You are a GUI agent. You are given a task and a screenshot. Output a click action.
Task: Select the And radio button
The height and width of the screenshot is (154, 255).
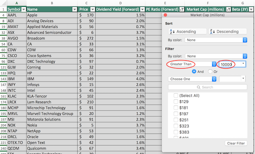point(194,71)
